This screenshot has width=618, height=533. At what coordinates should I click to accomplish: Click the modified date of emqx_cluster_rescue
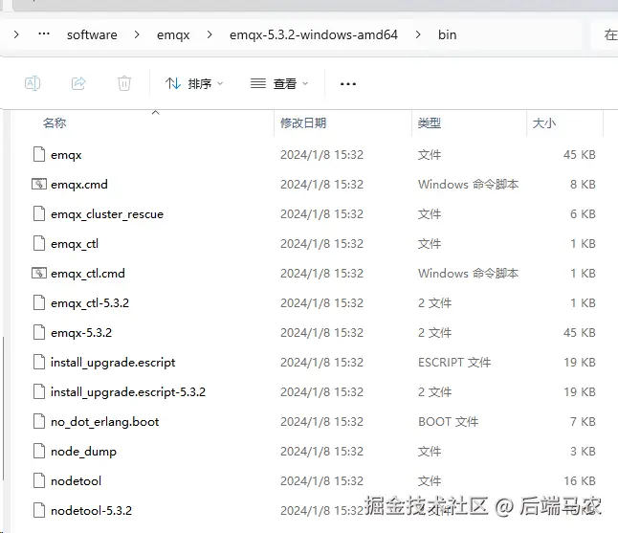pyautogui.click(x=321, y=213)
